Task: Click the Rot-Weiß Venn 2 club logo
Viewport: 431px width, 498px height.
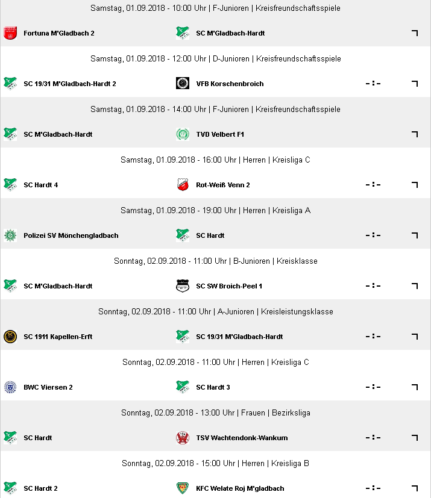Action: [x=183, y=184]
